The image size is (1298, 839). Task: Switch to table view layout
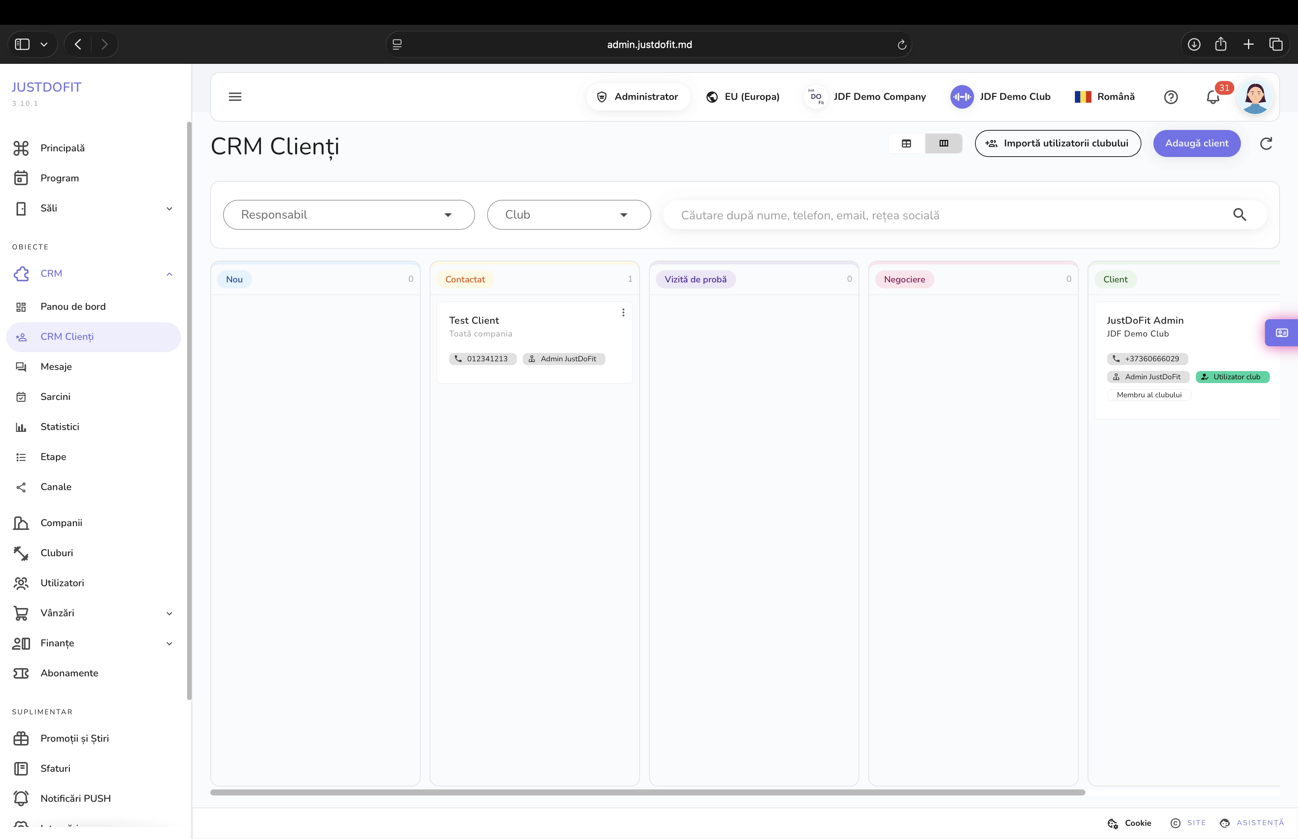(x=906, y=143)
